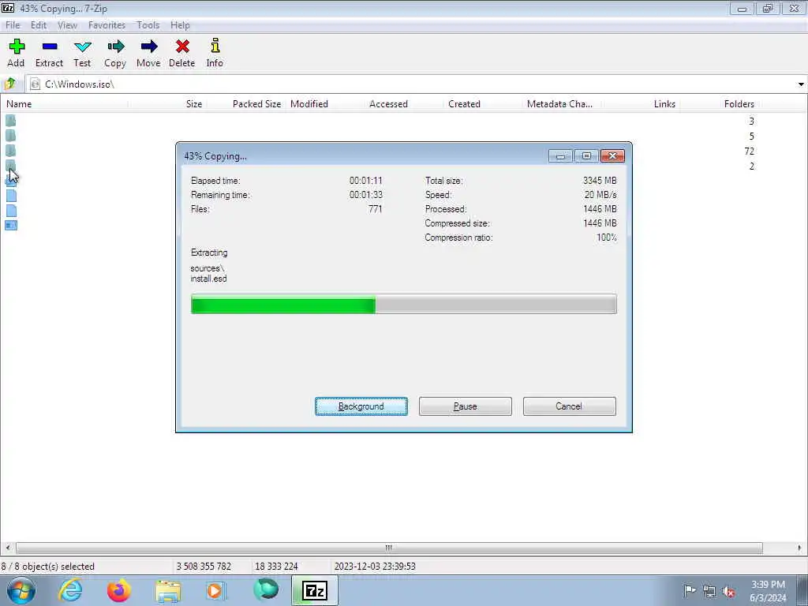
Task: Launch Firefox from the taskbar
Action: pos(119,590)
